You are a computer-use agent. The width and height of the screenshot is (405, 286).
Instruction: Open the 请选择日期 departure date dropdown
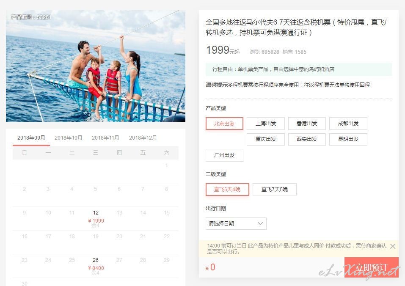click(236, 223)
